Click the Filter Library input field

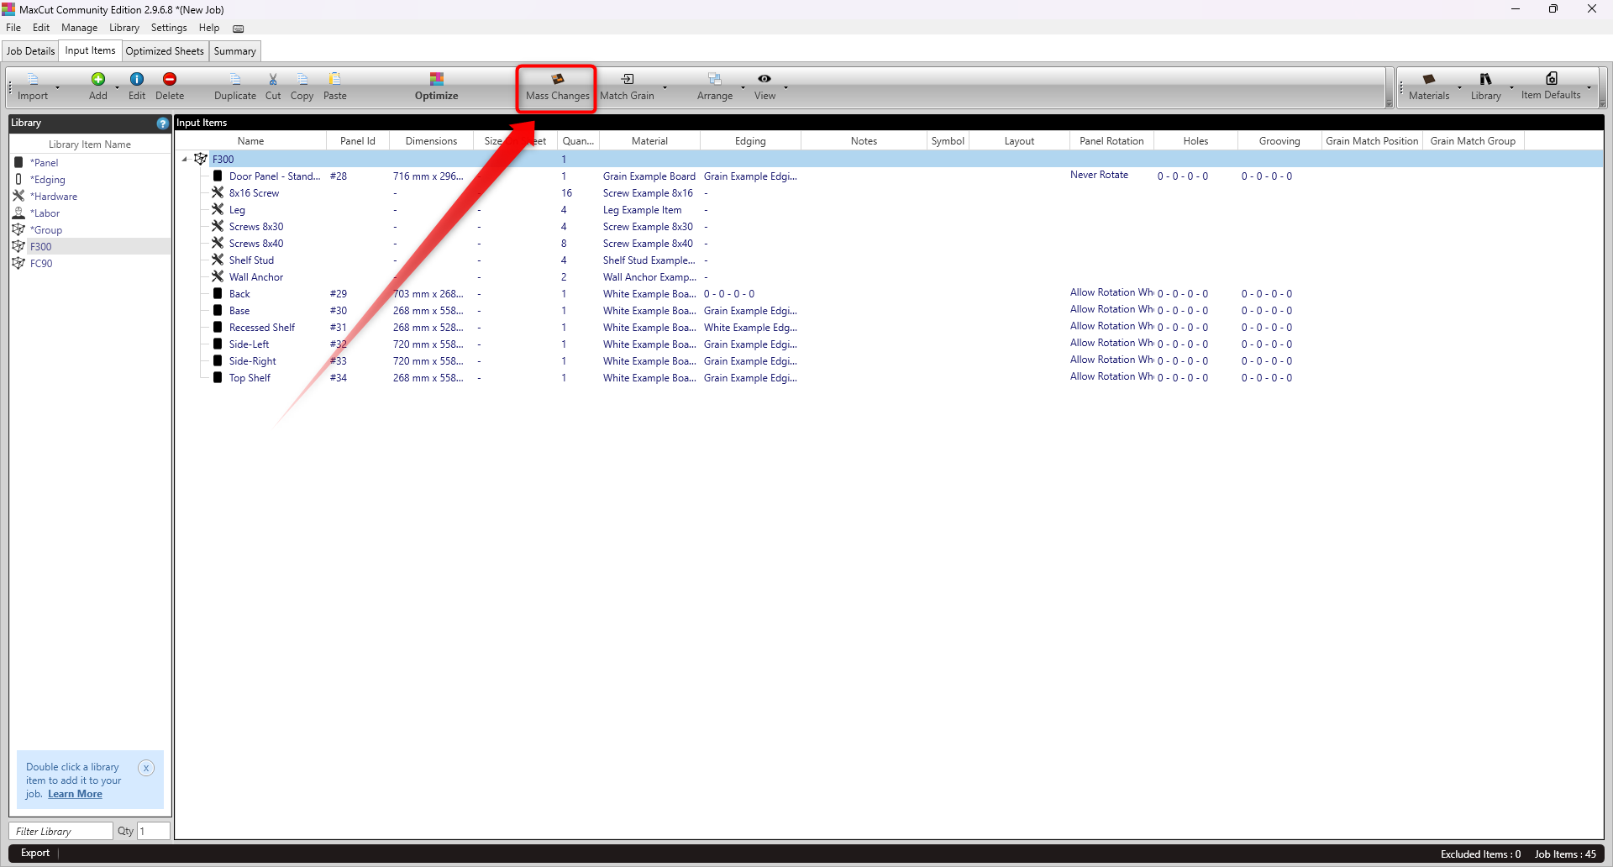(61, 831)
